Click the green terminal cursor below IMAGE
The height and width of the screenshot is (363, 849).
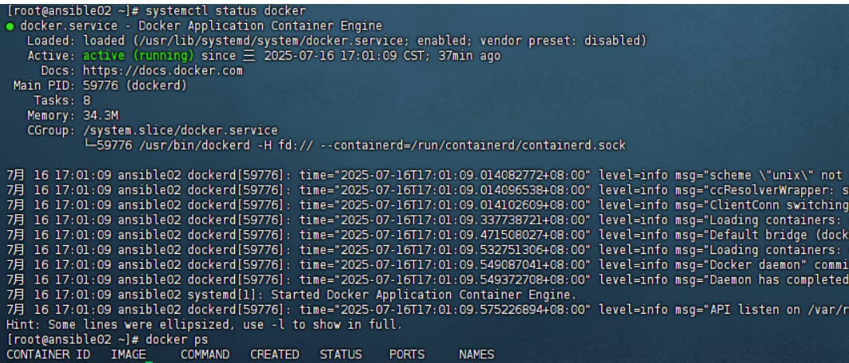tap(150, 362)
